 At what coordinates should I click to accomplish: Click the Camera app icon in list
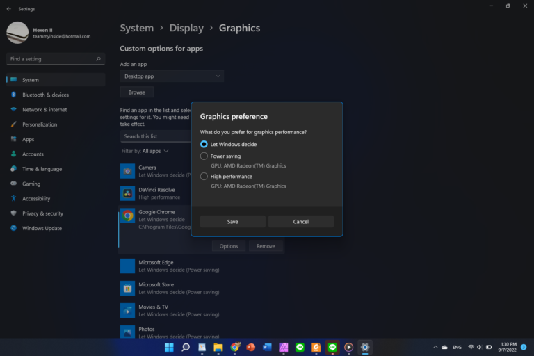[127, 170]
